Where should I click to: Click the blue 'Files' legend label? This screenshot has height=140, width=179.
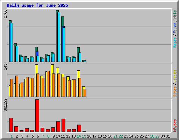(x=175, y=28)
